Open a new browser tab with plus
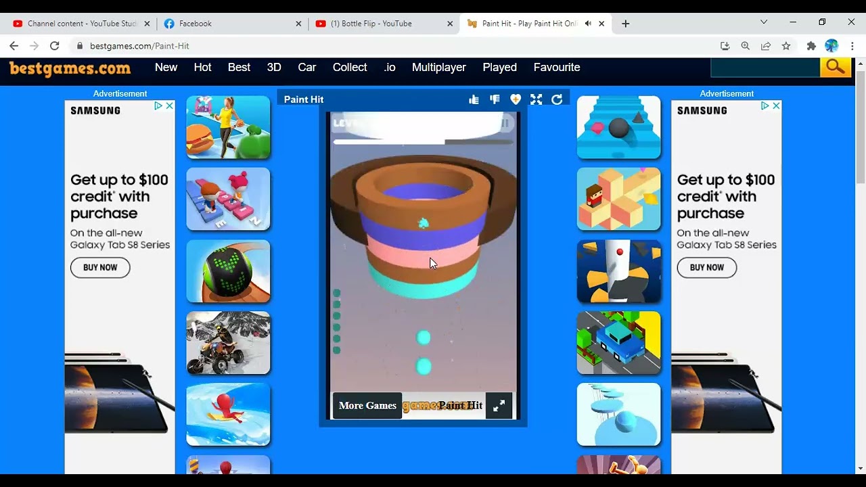The height and width of the screenshot is (487, 866). point(626,24)
